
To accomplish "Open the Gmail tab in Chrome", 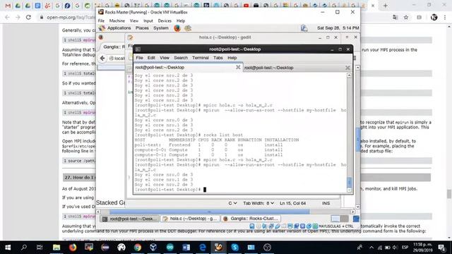I will click(x=8, y=6).
